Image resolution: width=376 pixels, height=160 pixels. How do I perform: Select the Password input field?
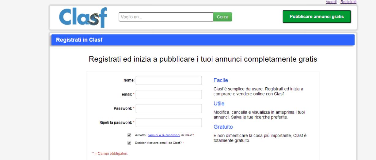pos(169,108)
